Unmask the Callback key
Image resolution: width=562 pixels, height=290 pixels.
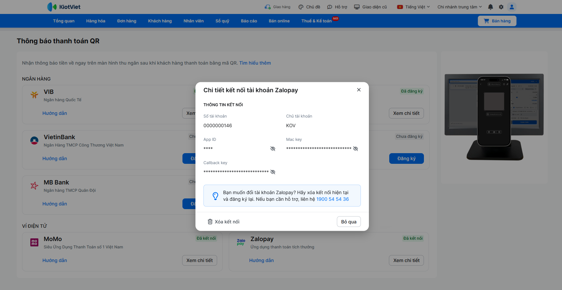tap(273, 172)
